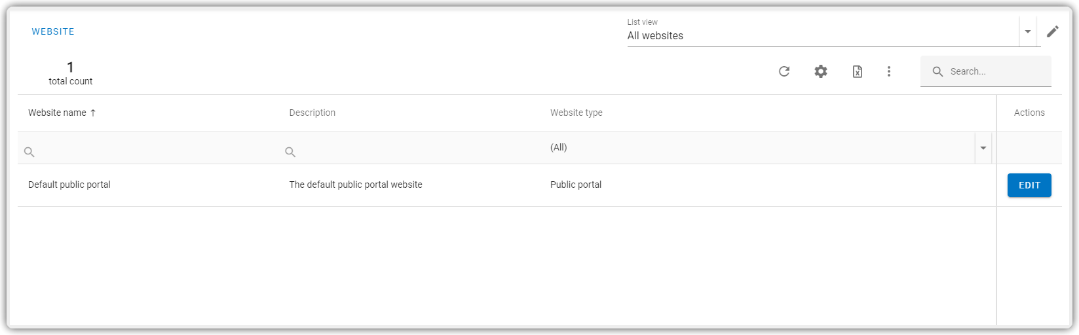Click Description filter magnifier icon

click(x=290, y=152)
